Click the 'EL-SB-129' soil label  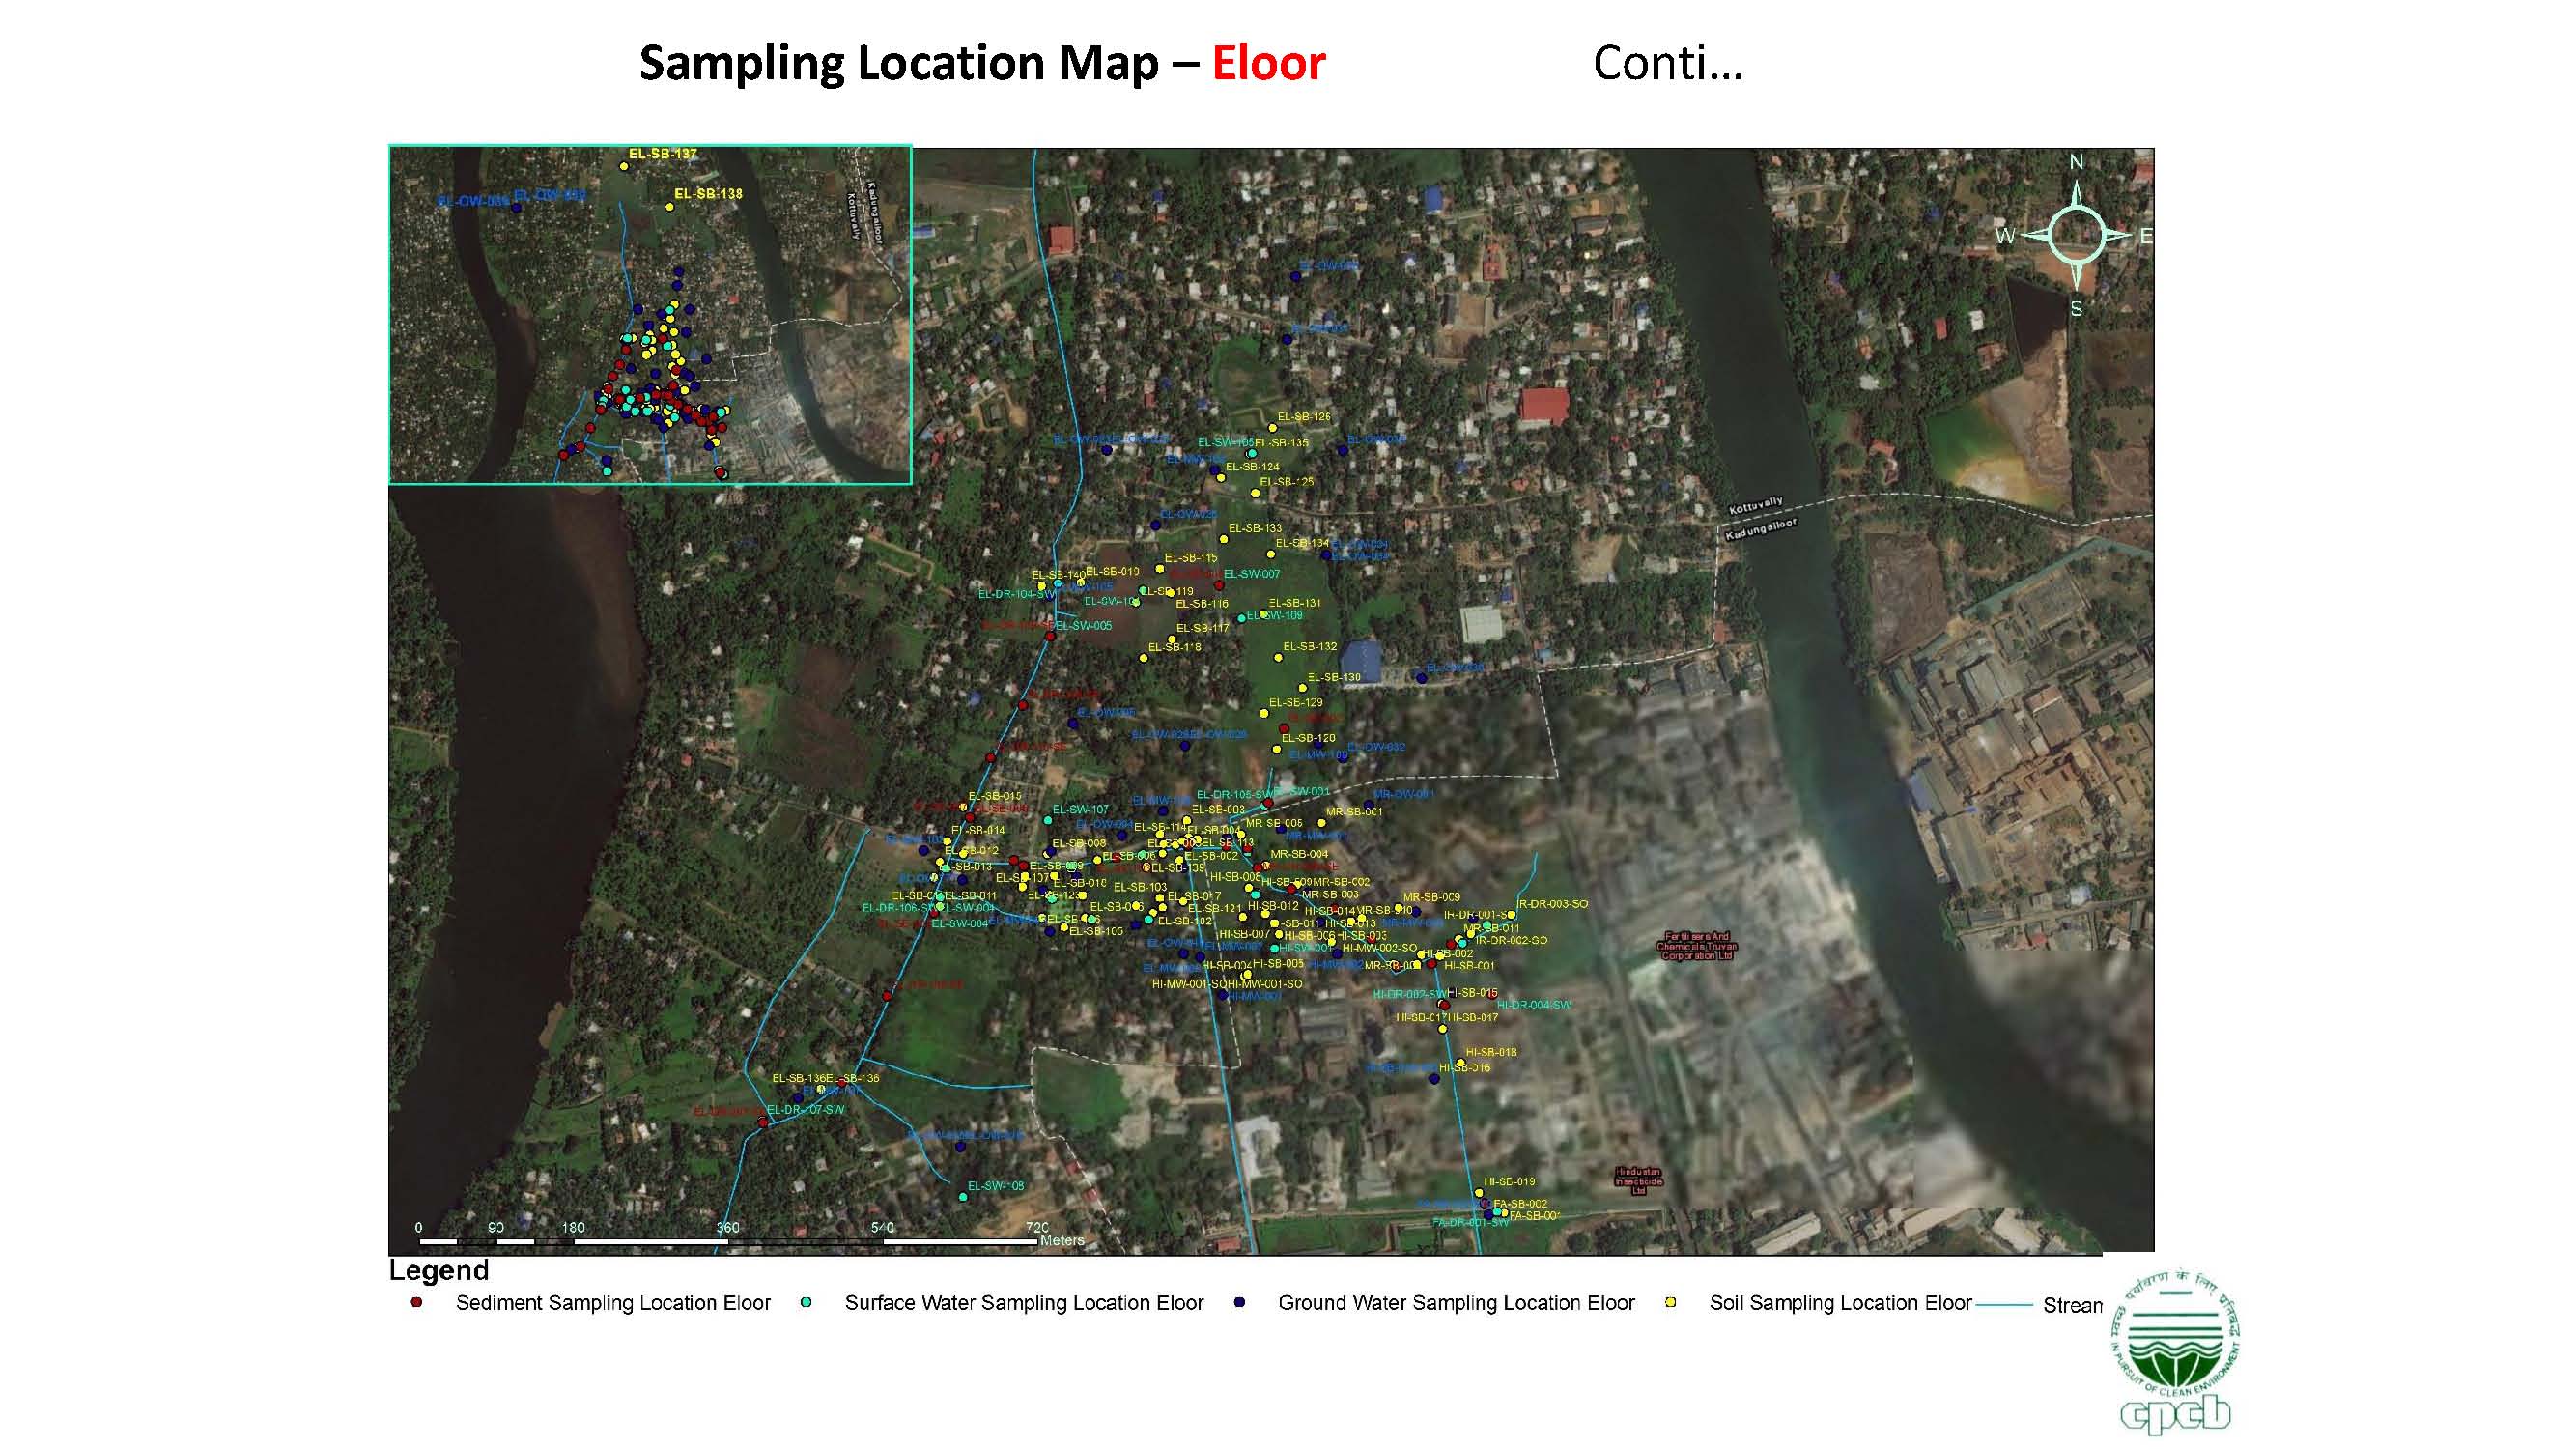click(1296, 702)
